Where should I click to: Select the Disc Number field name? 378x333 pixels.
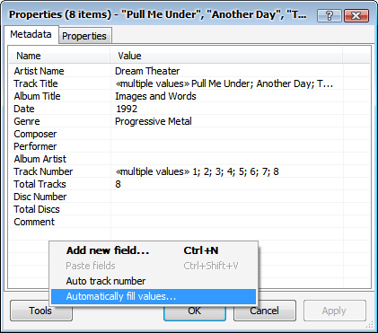40,197
